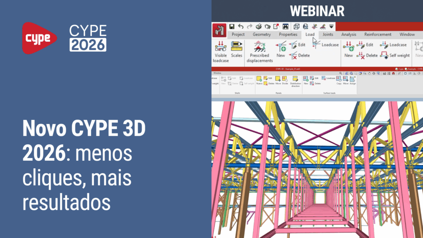
Task: Click the Assign surface load icon
Action: pos(352,80)
